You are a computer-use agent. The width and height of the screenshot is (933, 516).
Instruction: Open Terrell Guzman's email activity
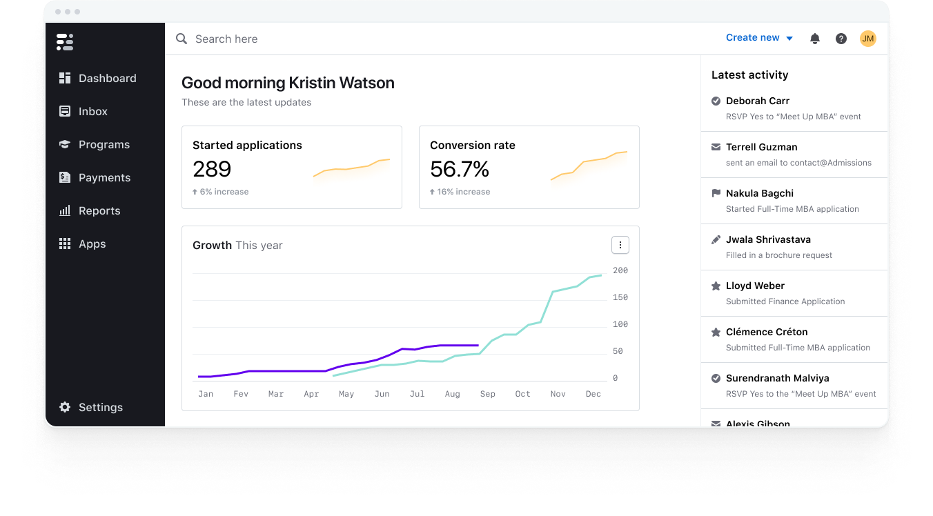point(794,155)
